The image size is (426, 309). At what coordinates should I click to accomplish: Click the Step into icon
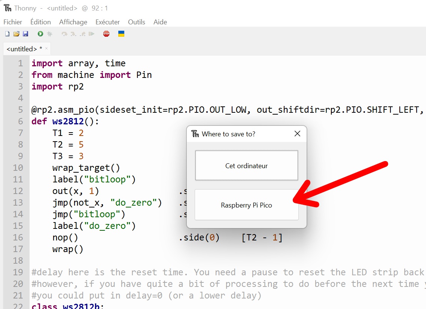click(x=73, y=34)
